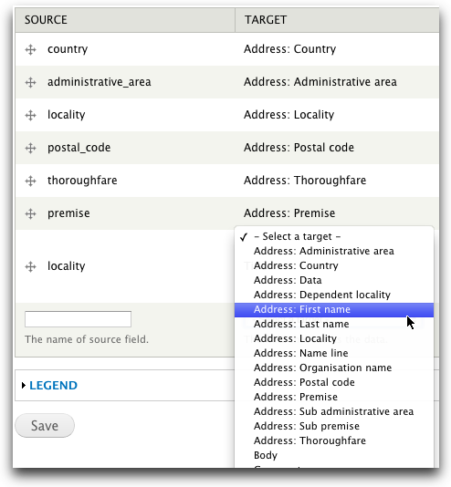Click the thoroughfare row drag handle
This screenshot has height=487, width=451.
[30, 181]
